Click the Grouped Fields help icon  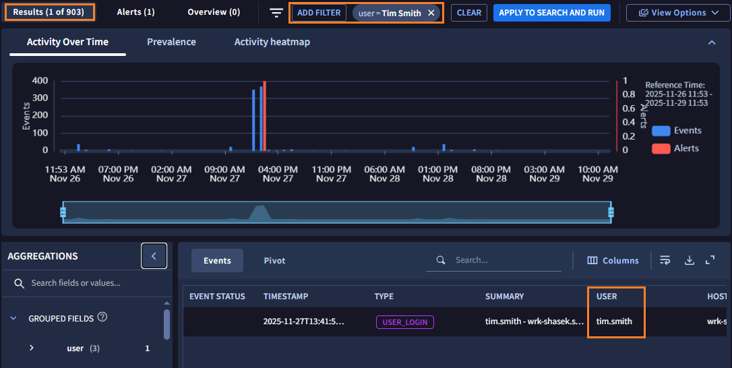pos(102,317)
